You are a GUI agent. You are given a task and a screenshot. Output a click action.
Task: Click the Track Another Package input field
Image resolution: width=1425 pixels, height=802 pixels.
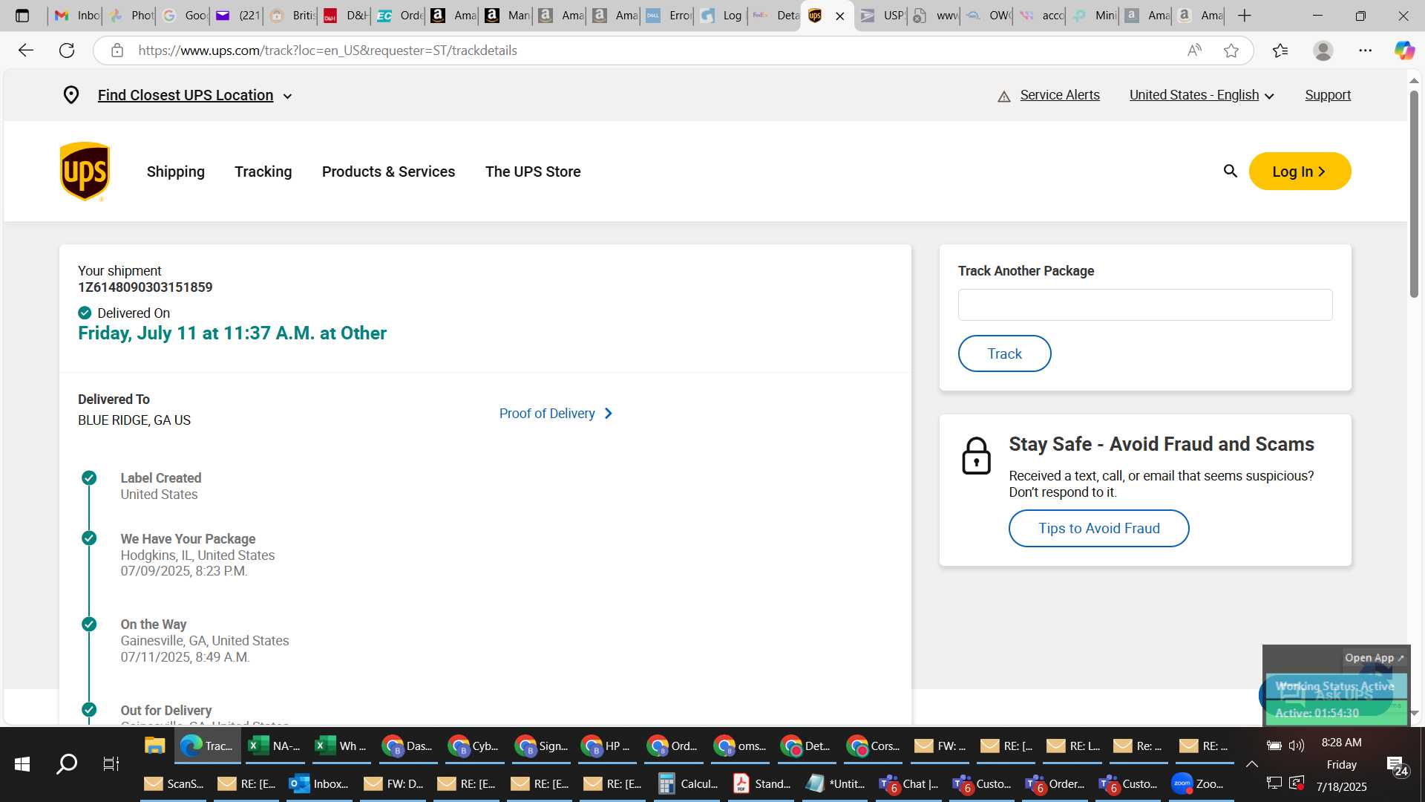1145,305
